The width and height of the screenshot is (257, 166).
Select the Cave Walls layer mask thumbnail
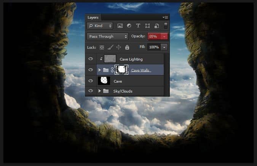(121, 70)
